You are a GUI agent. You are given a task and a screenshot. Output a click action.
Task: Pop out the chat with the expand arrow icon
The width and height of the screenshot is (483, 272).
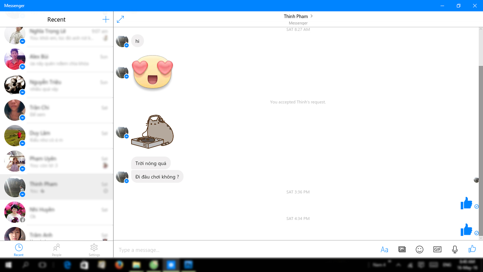[120, 19]
